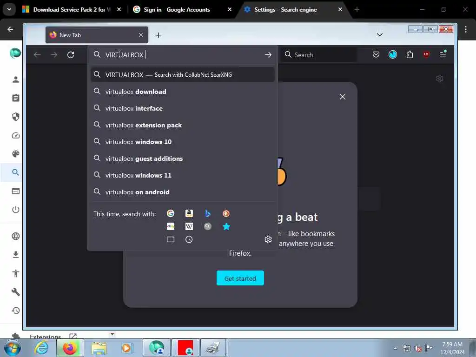
Task: Open the Edge sidebar profile person icon
Action: pos(16,79)
